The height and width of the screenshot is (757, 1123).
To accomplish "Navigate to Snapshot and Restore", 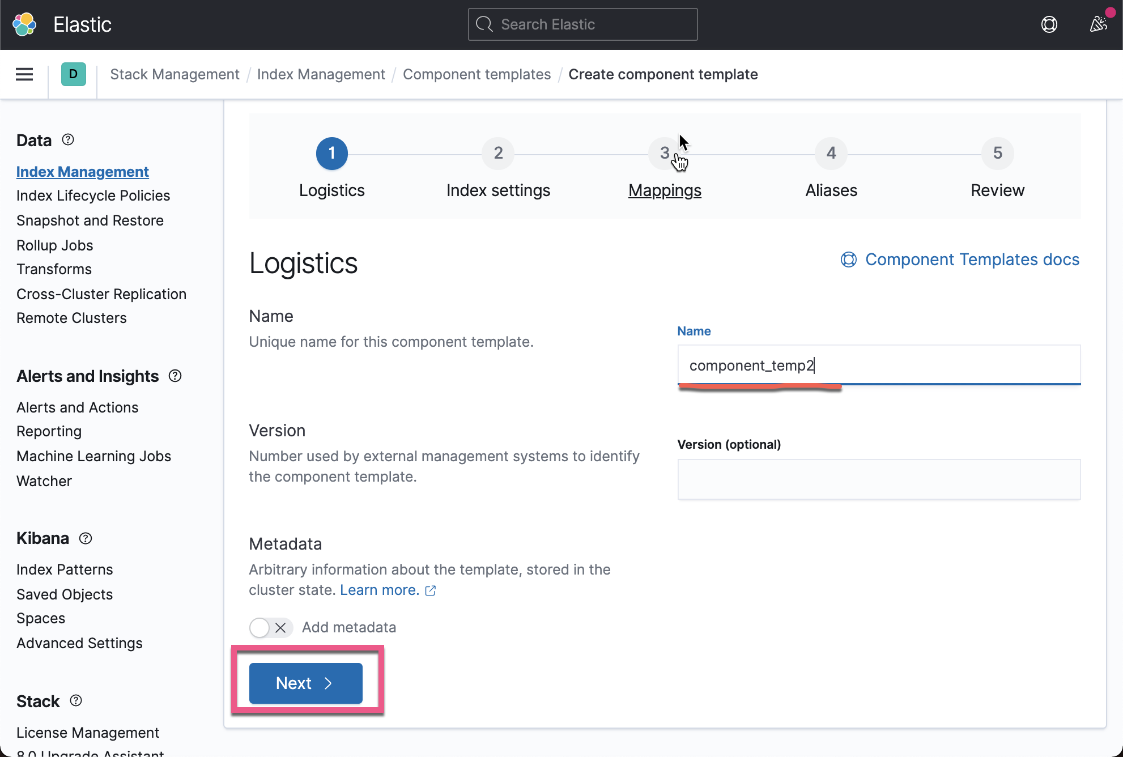I will 90,220.
